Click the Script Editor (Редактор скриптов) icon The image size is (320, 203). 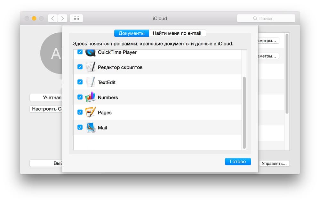tap(91, 67)
